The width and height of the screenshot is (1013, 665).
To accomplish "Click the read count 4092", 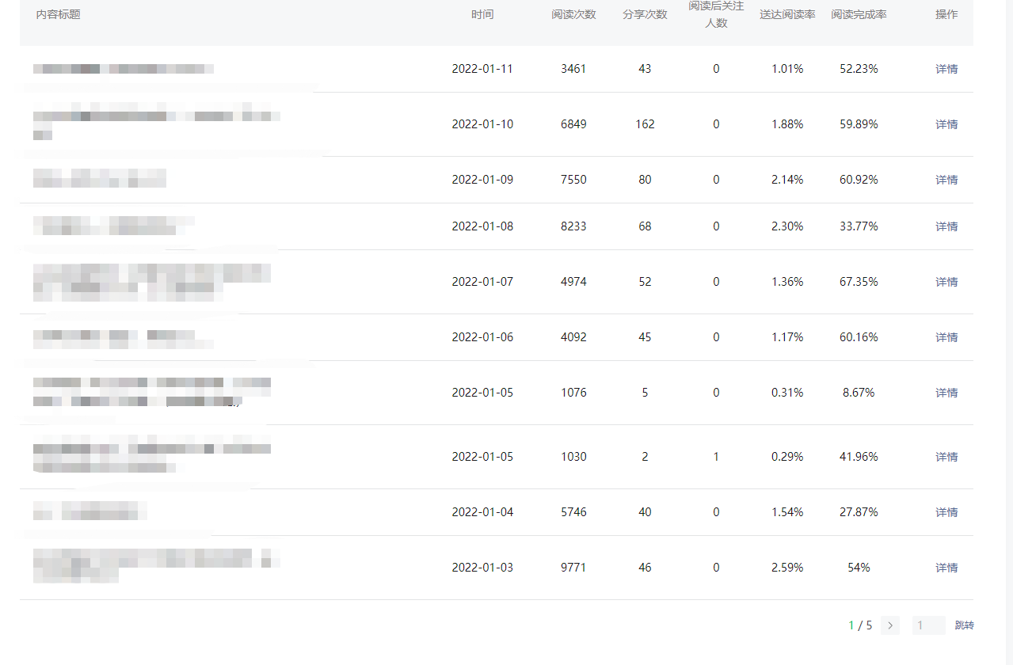I will (x=573, y=337).
